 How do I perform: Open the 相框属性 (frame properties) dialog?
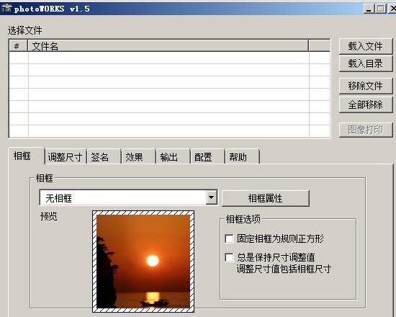(265, 198)
